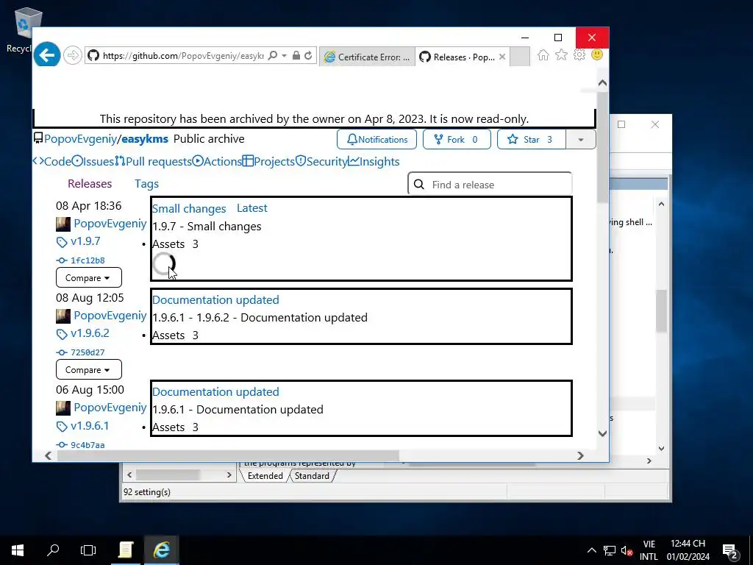Open the v1.9.6.1 tag link
This screenshot has width=753, height=565.
click(90, 426)
